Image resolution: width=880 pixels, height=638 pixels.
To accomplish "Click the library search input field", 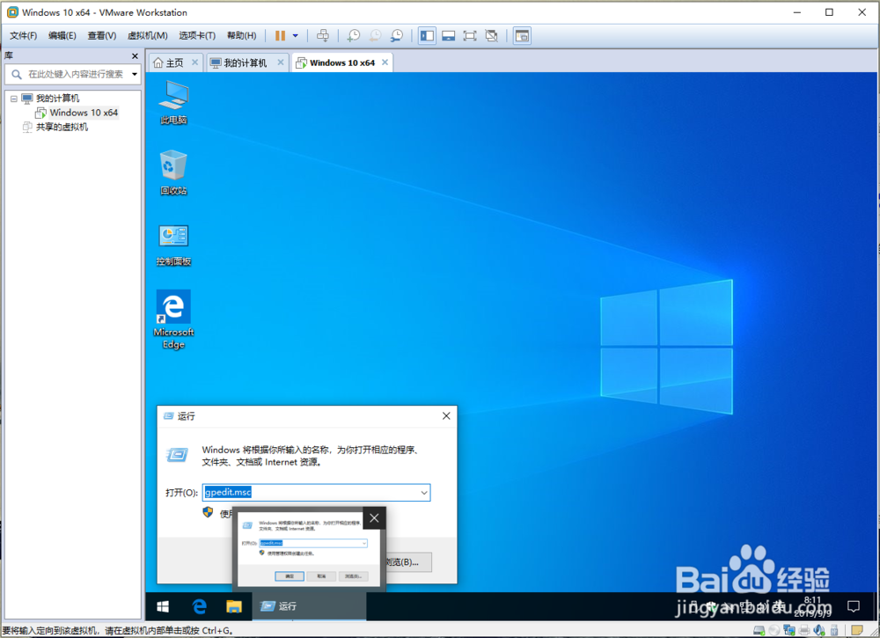I will (x=73, y=74).
